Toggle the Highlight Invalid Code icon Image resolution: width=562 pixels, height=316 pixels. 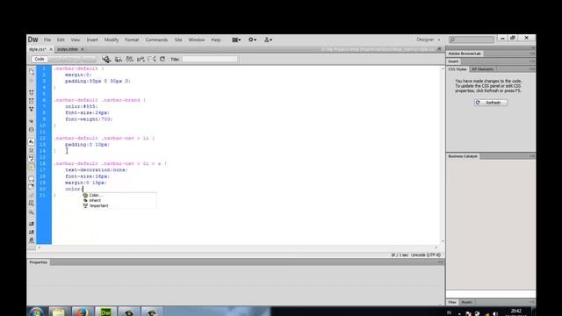[x=32, y=150]
